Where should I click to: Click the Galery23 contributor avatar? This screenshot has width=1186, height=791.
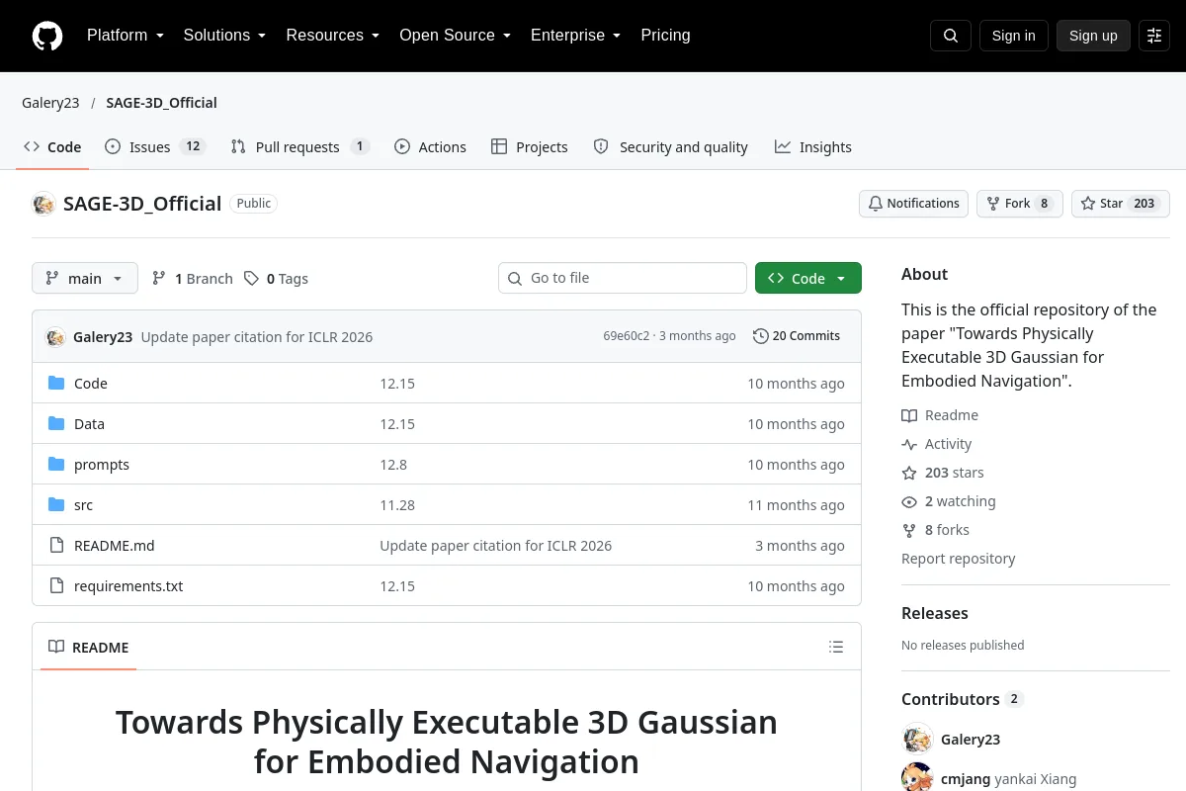[x=917, y=740]
